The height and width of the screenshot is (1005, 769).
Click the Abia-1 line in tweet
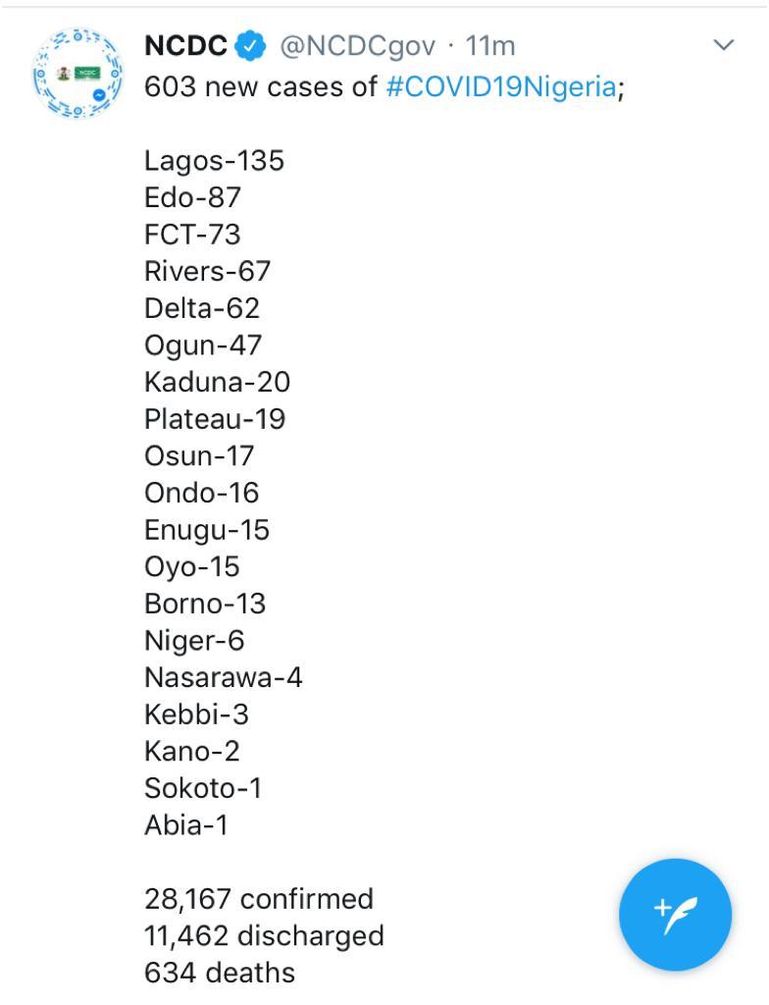[186, 824]
